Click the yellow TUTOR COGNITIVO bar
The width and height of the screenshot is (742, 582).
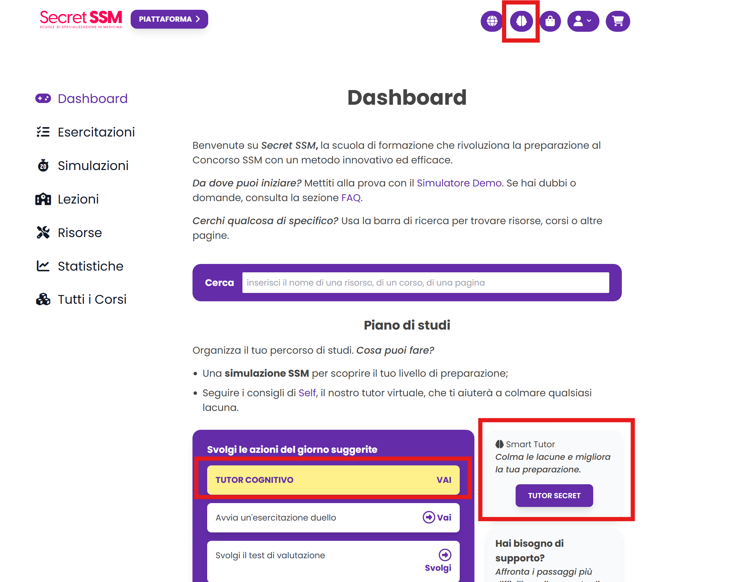333,480
